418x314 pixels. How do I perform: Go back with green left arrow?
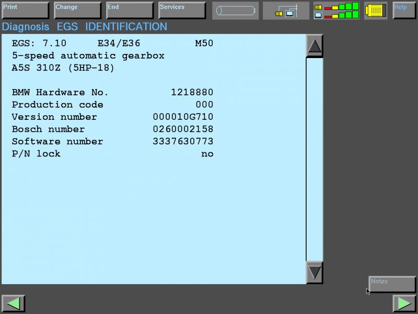14,304
